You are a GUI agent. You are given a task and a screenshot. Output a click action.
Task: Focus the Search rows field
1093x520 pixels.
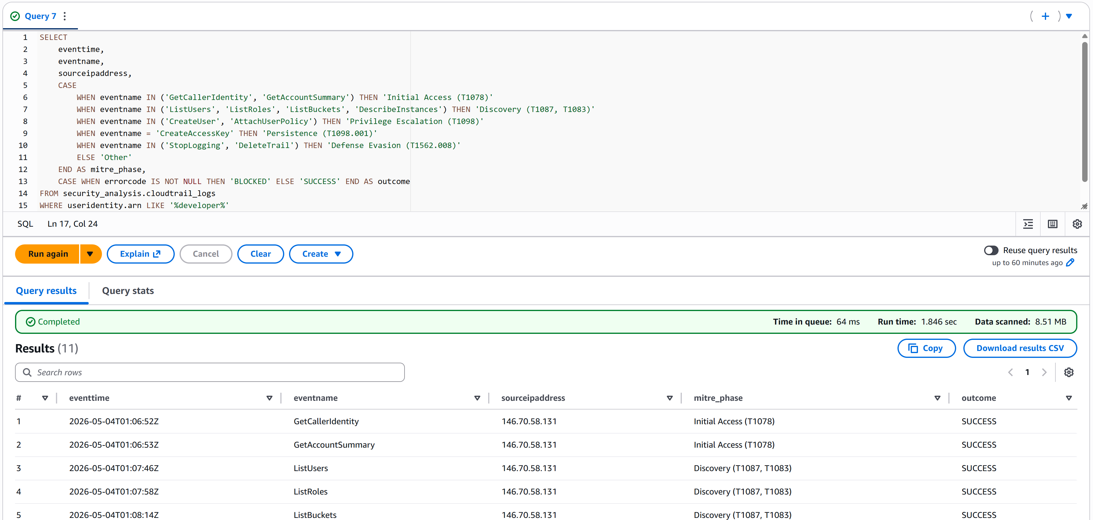210,372
